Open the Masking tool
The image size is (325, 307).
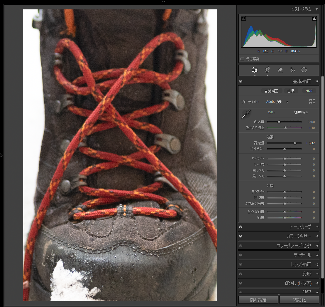[x=304, y=70]
